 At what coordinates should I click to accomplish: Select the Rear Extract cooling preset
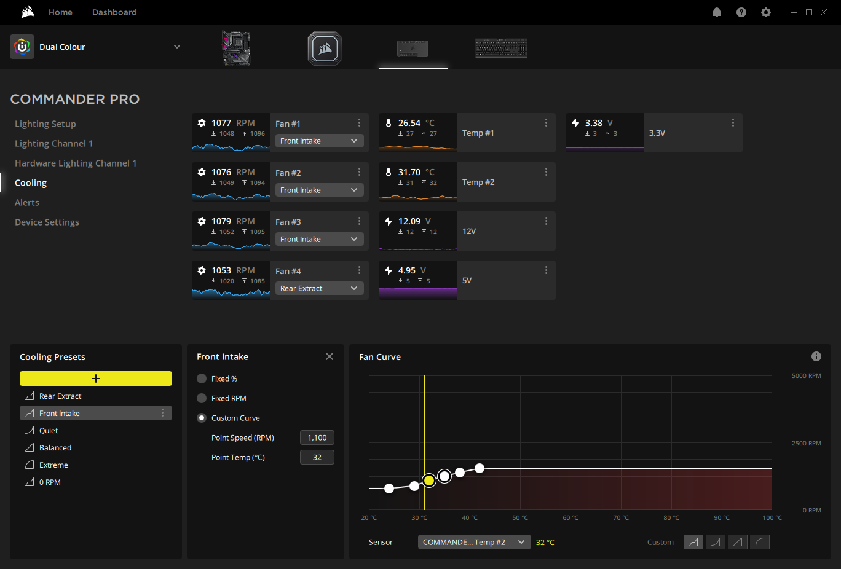click(96, 396)
